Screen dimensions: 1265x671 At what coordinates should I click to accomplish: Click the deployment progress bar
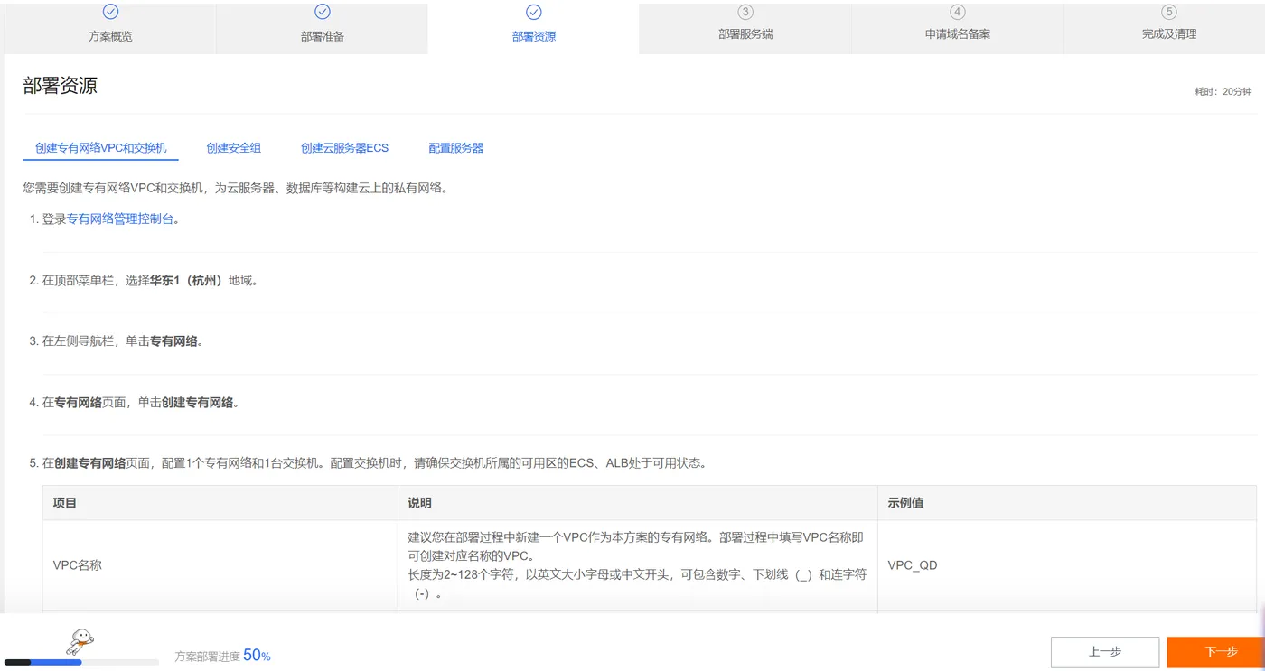click(81, 662)
